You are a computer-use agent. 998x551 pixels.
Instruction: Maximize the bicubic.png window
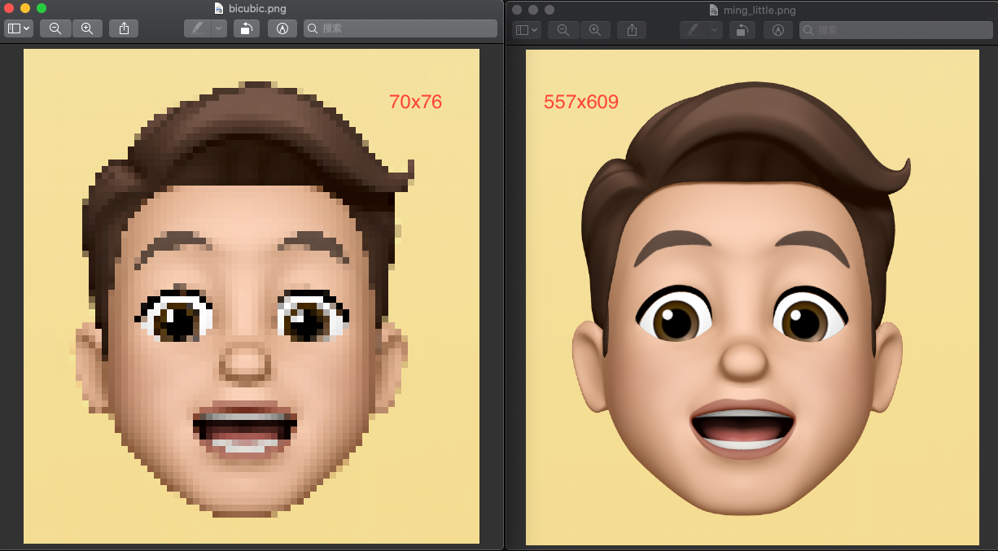coord(42,8)
